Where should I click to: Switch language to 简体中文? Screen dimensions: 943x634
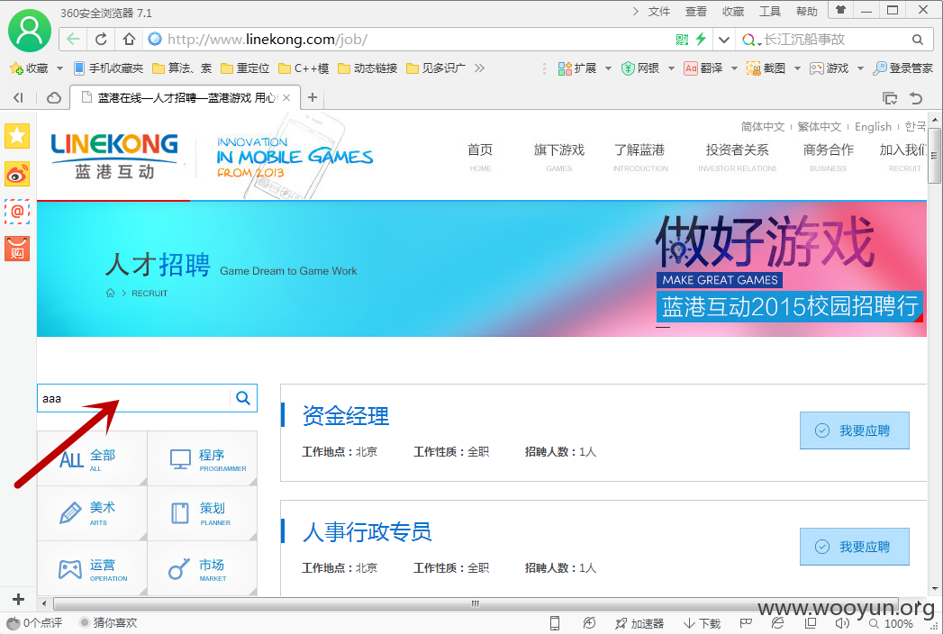coord(763,126)
